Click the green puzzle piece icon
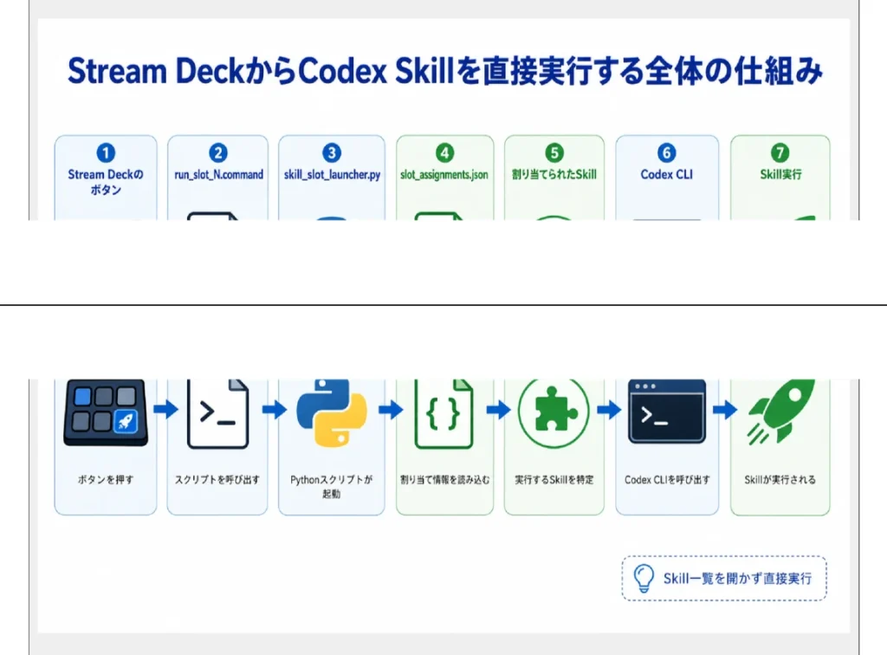Image resolution: width=887 pixels, height=655 pixels. coord(554,413)
